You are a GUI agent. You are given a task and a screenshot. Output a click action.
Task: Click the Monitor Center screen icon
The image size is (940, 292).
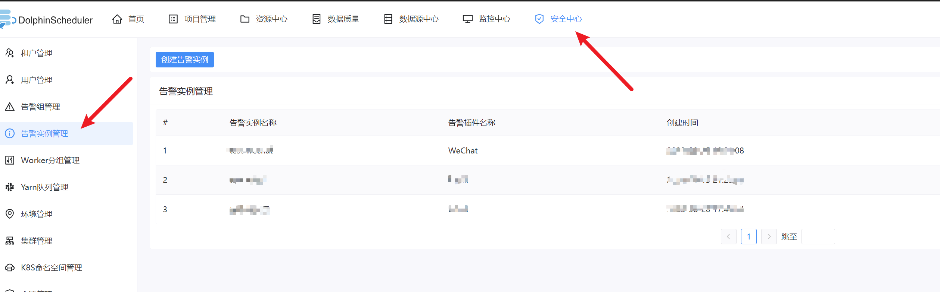click(468, 19)
